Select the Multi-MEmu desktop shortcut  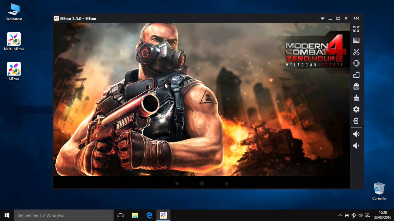pyautogui.click(x=14, y=41)
